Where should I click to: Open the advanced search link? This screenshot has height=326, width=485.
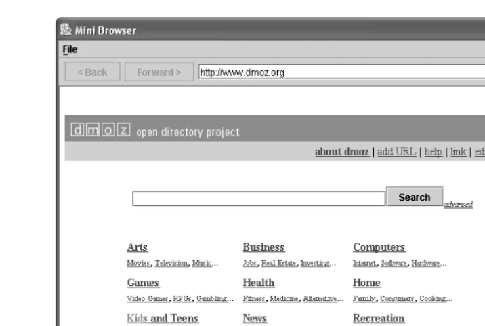tap(458, 204)
